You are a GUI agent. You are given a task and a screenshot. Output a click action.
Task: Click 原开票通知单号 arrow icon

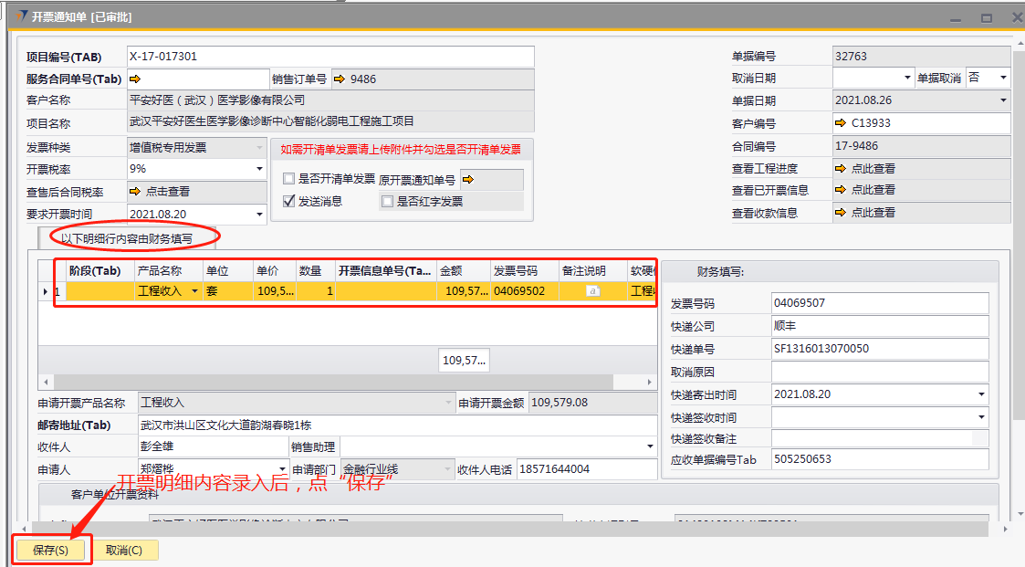pyautogui.click(x=467, y=180)
